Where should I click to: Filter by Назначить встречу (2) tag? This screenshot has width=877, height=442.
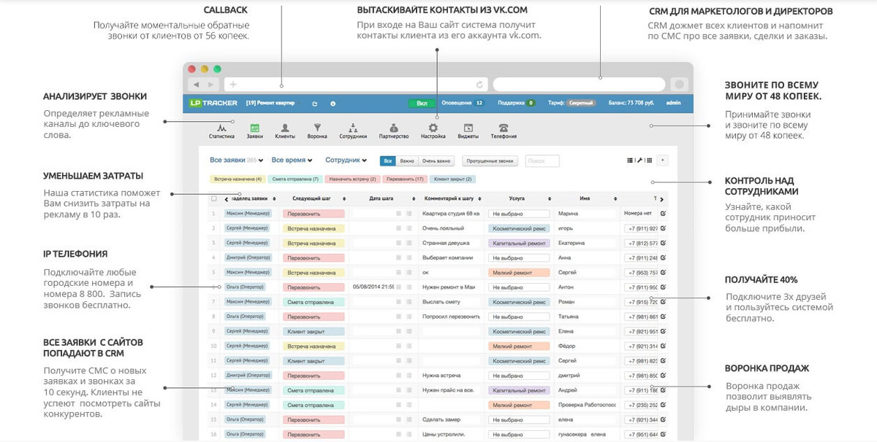coord(352,179)
